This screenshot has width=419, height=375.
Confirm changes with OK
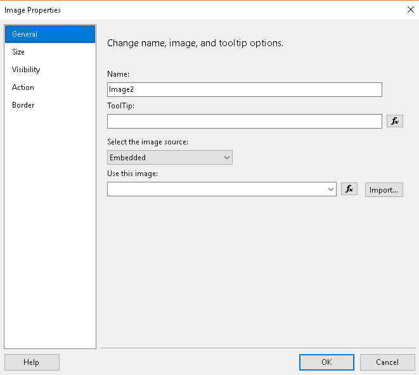point(326,362)
